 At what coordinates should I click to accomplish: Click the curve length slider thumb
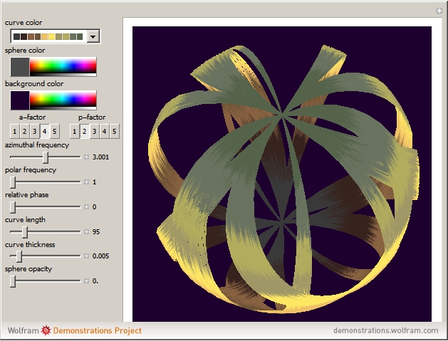pos(25,232)
